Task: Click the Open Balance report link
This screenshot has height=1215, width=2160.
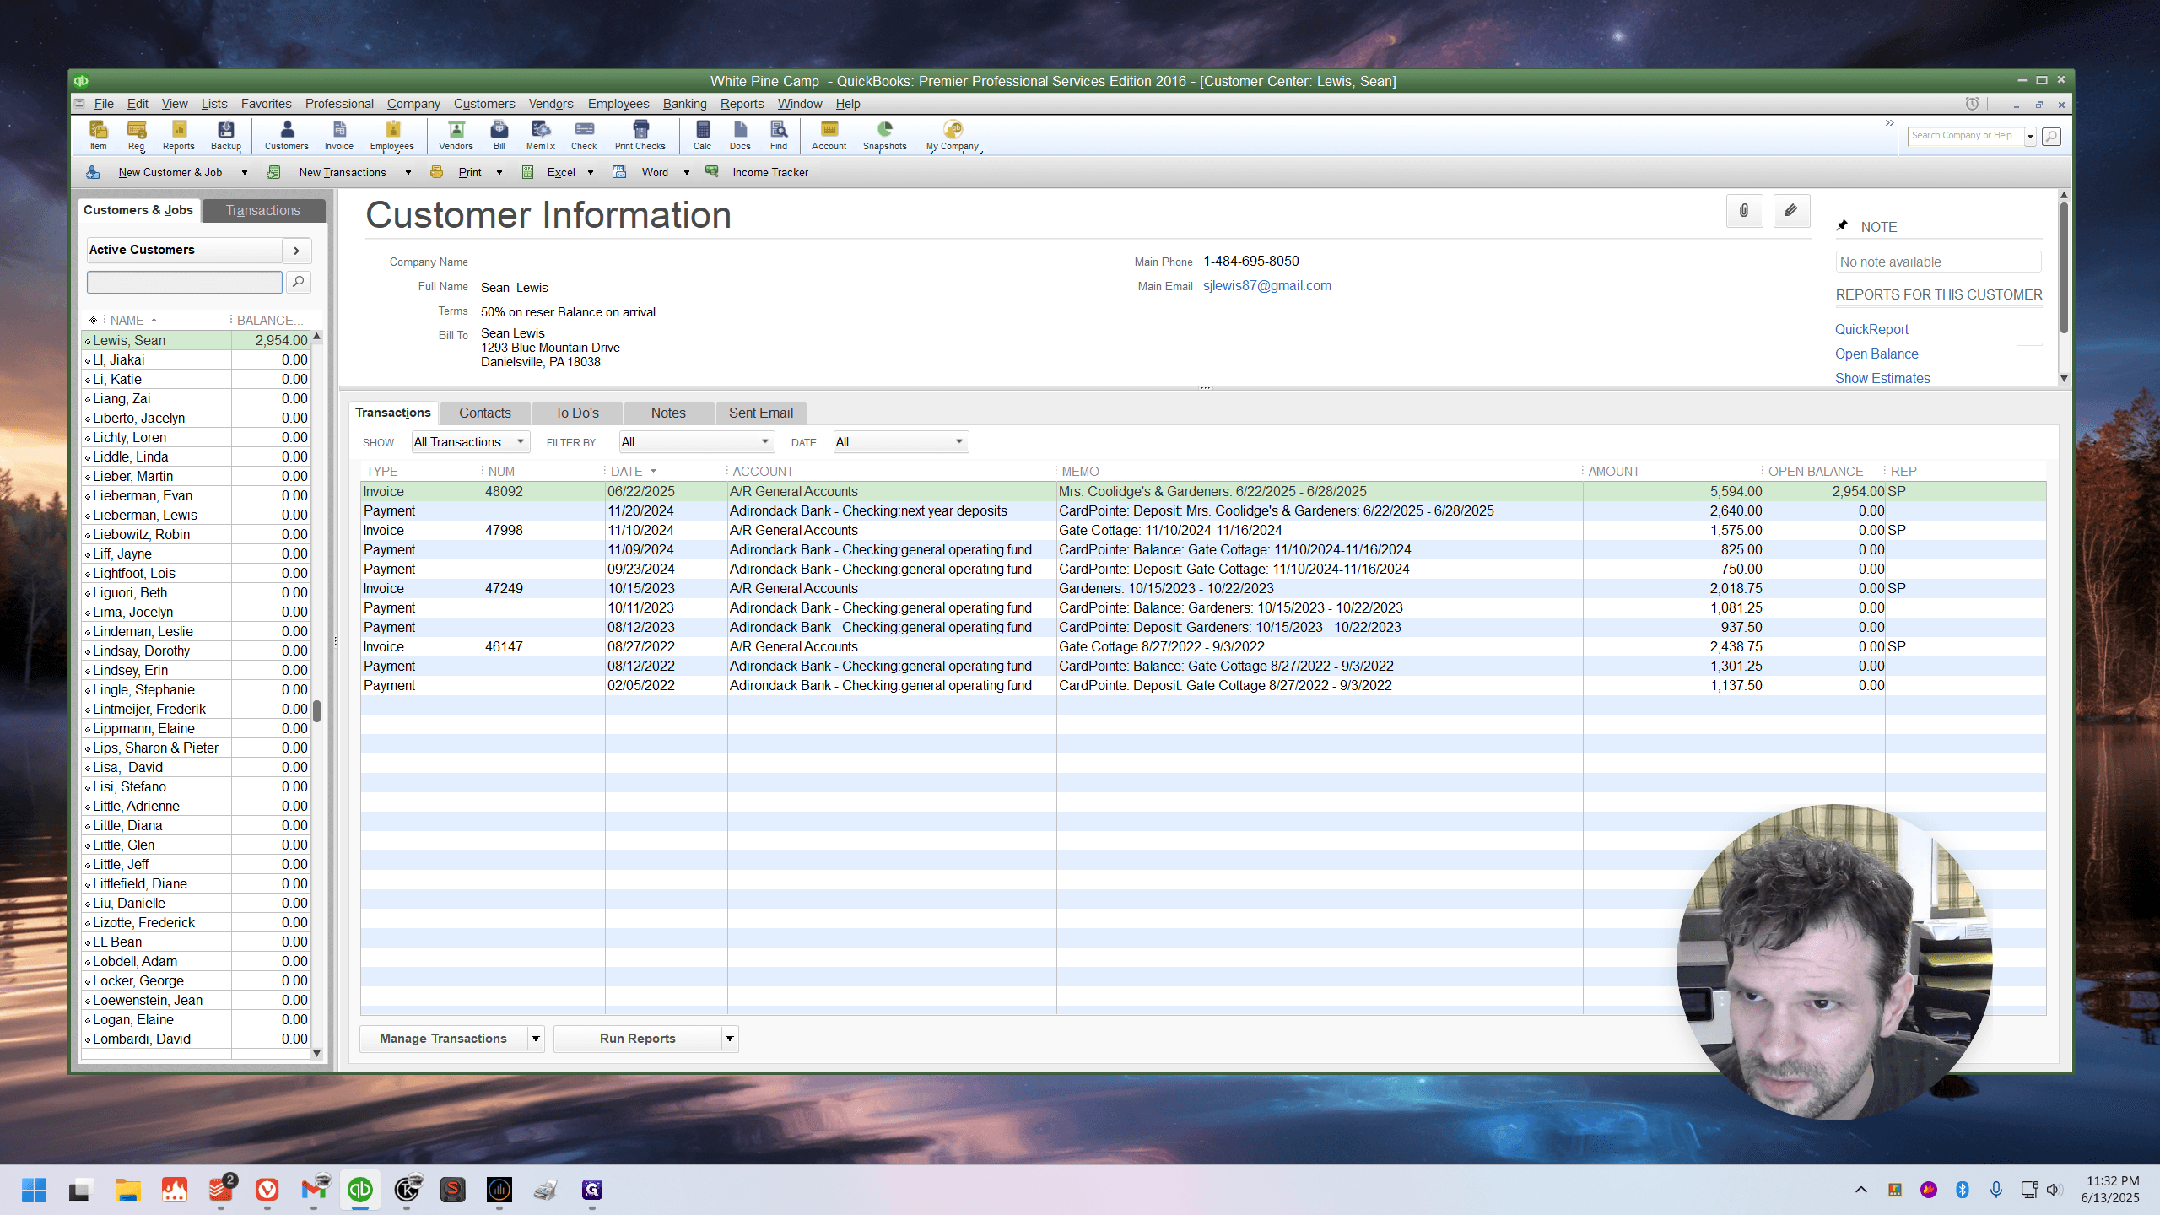Action: coord(1876,354)
